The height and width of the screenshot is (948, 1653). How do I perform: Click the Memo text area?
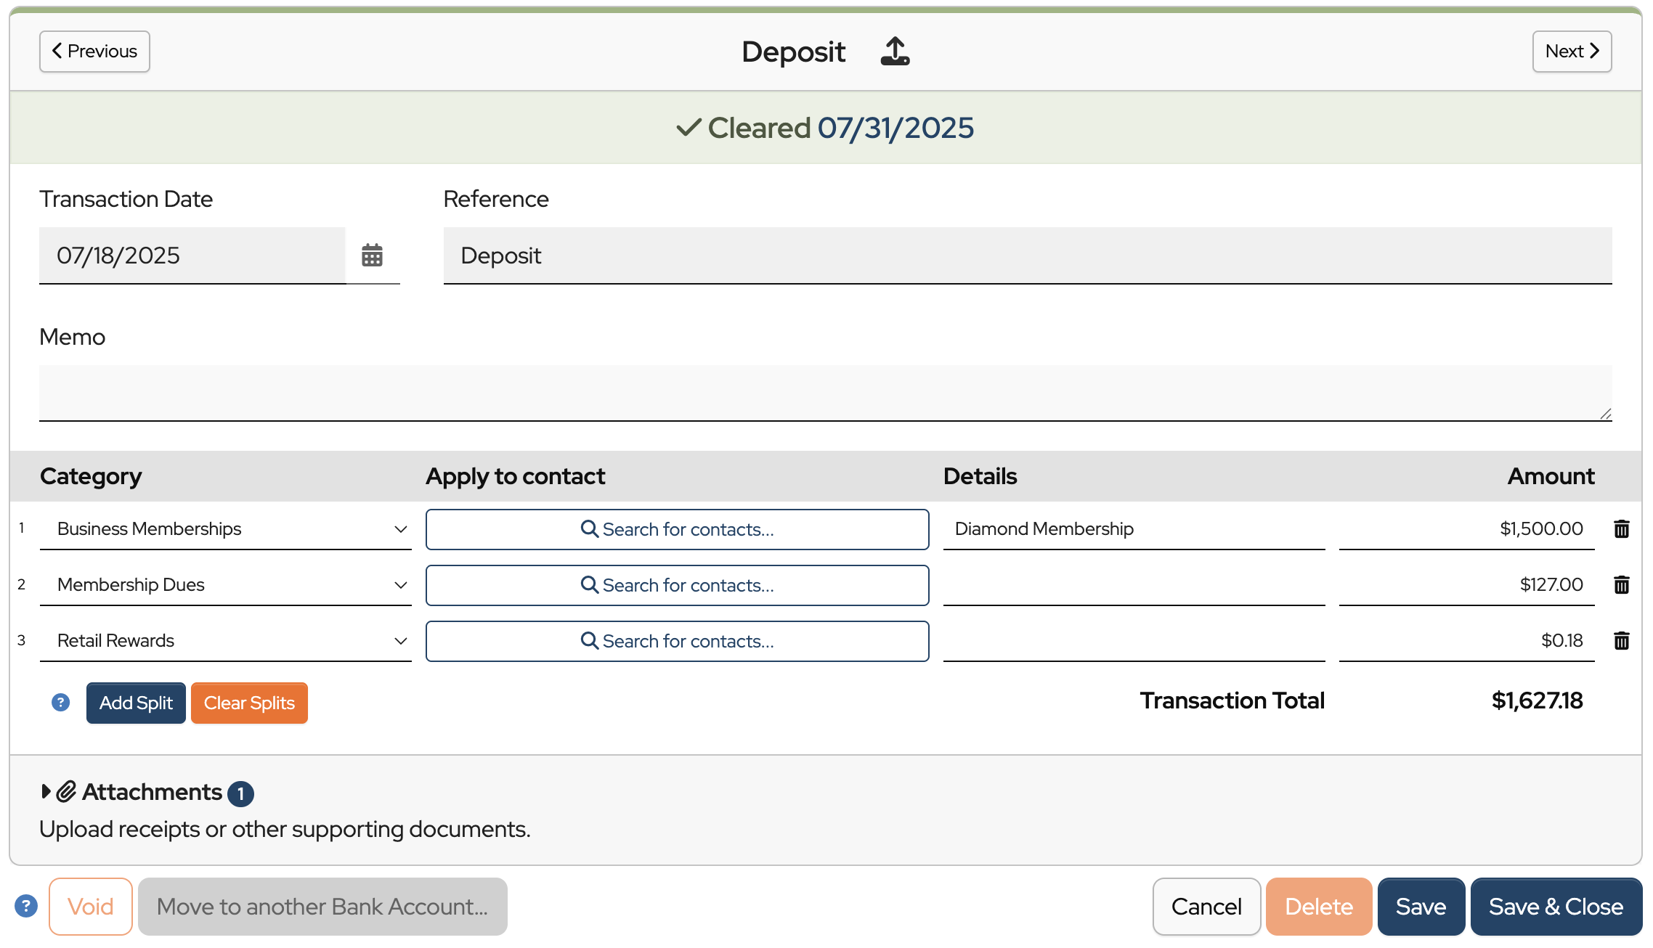tap(825, 393)
